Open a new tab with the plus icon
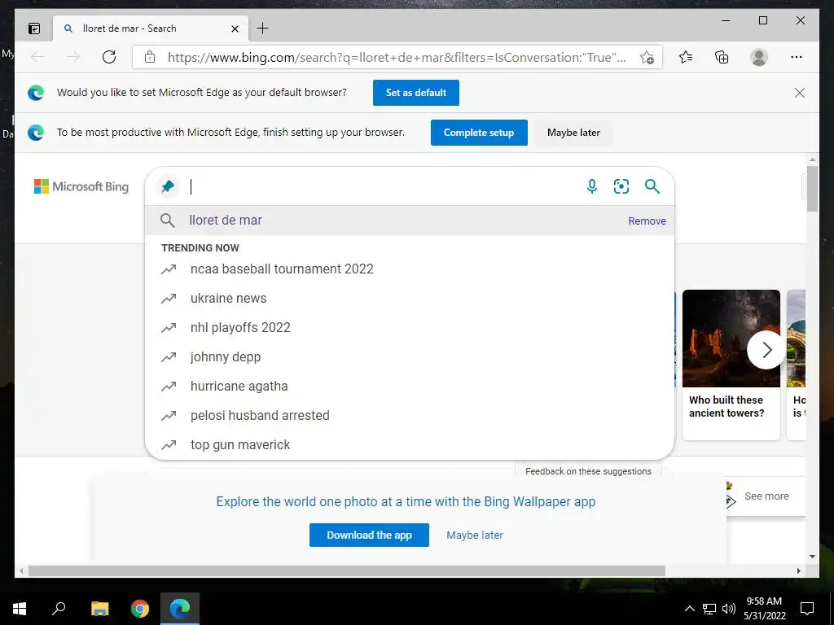This screenshot has width=834, height=625. 263,28
